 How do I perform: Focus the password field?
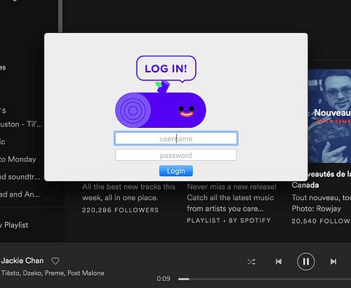pyautogui.click(x=175, y=155)
